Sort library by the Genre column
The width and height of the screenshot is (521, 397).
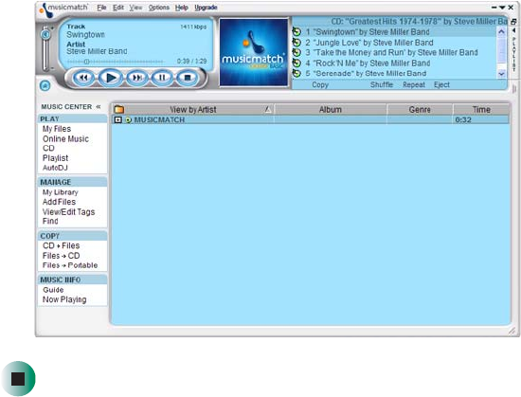click(420, 109)
